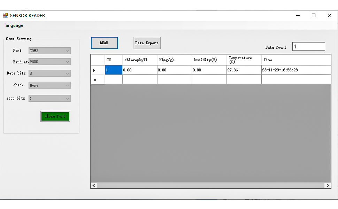Open the language menu
This screenshot has height=209, width=338.
[14, 25]
